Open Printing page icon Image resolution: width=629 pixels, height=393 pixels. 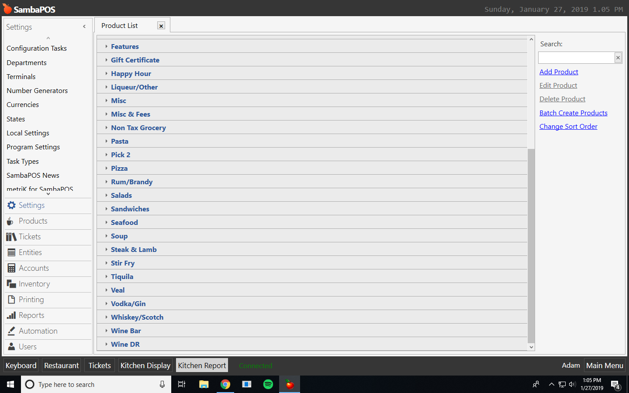[12, 300]
